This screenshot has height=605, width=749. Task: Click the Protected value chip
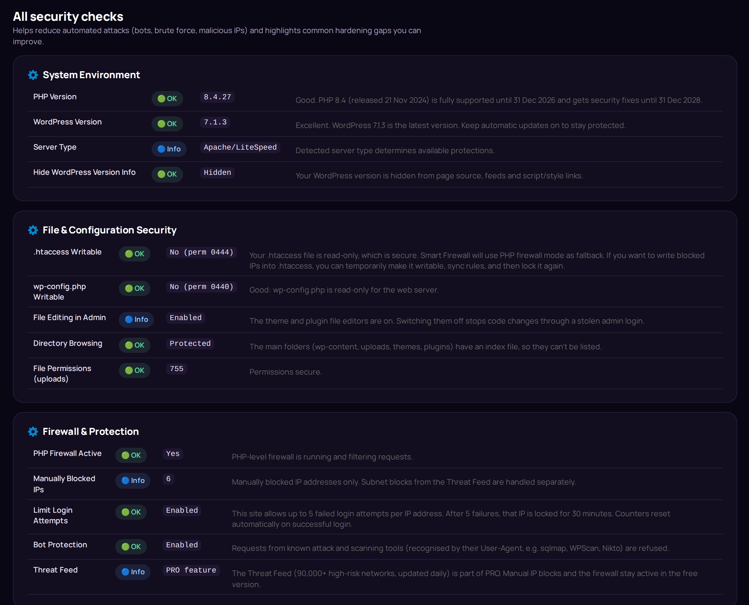[190, 343]
